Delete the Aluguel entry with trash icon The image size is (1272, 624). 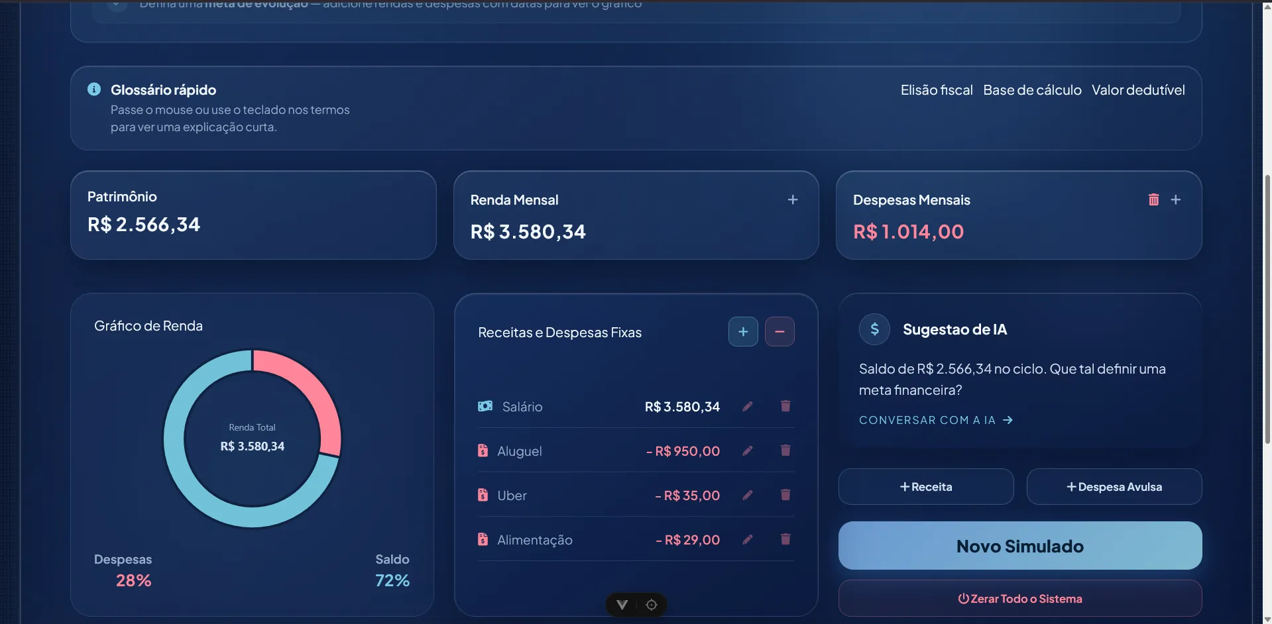(x=785, y=450)
